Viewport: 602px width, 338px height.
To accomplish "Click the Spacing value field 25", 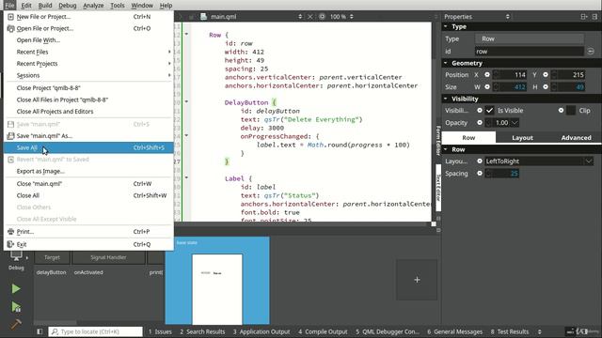I will tap(502, 173).
